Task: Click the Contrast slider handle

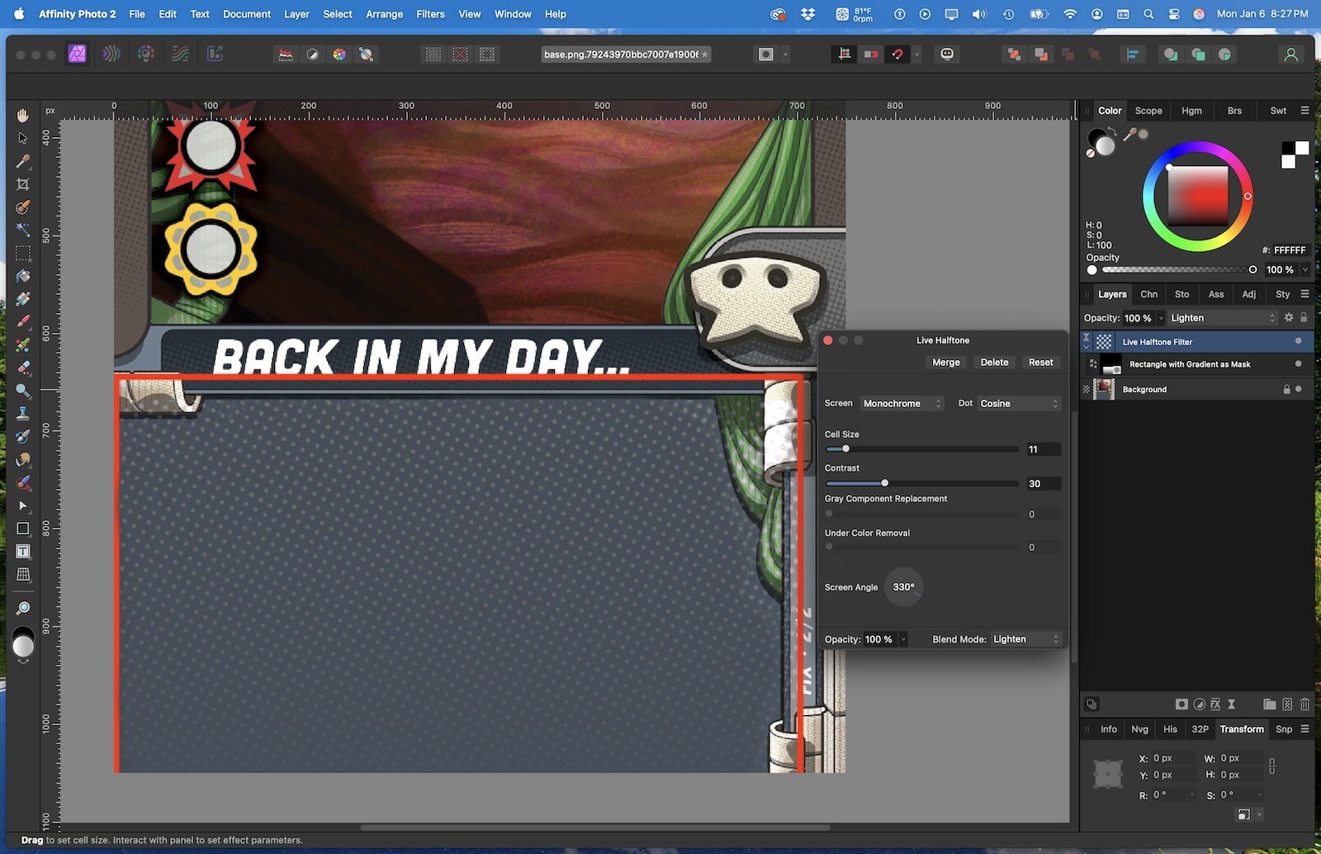Action: tap(884, 483)
